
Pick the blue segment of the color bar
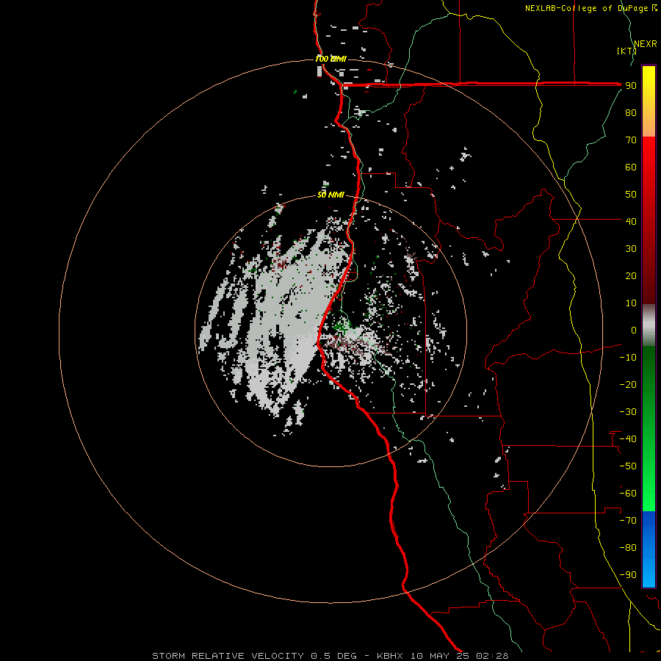(x=649, y=549)
